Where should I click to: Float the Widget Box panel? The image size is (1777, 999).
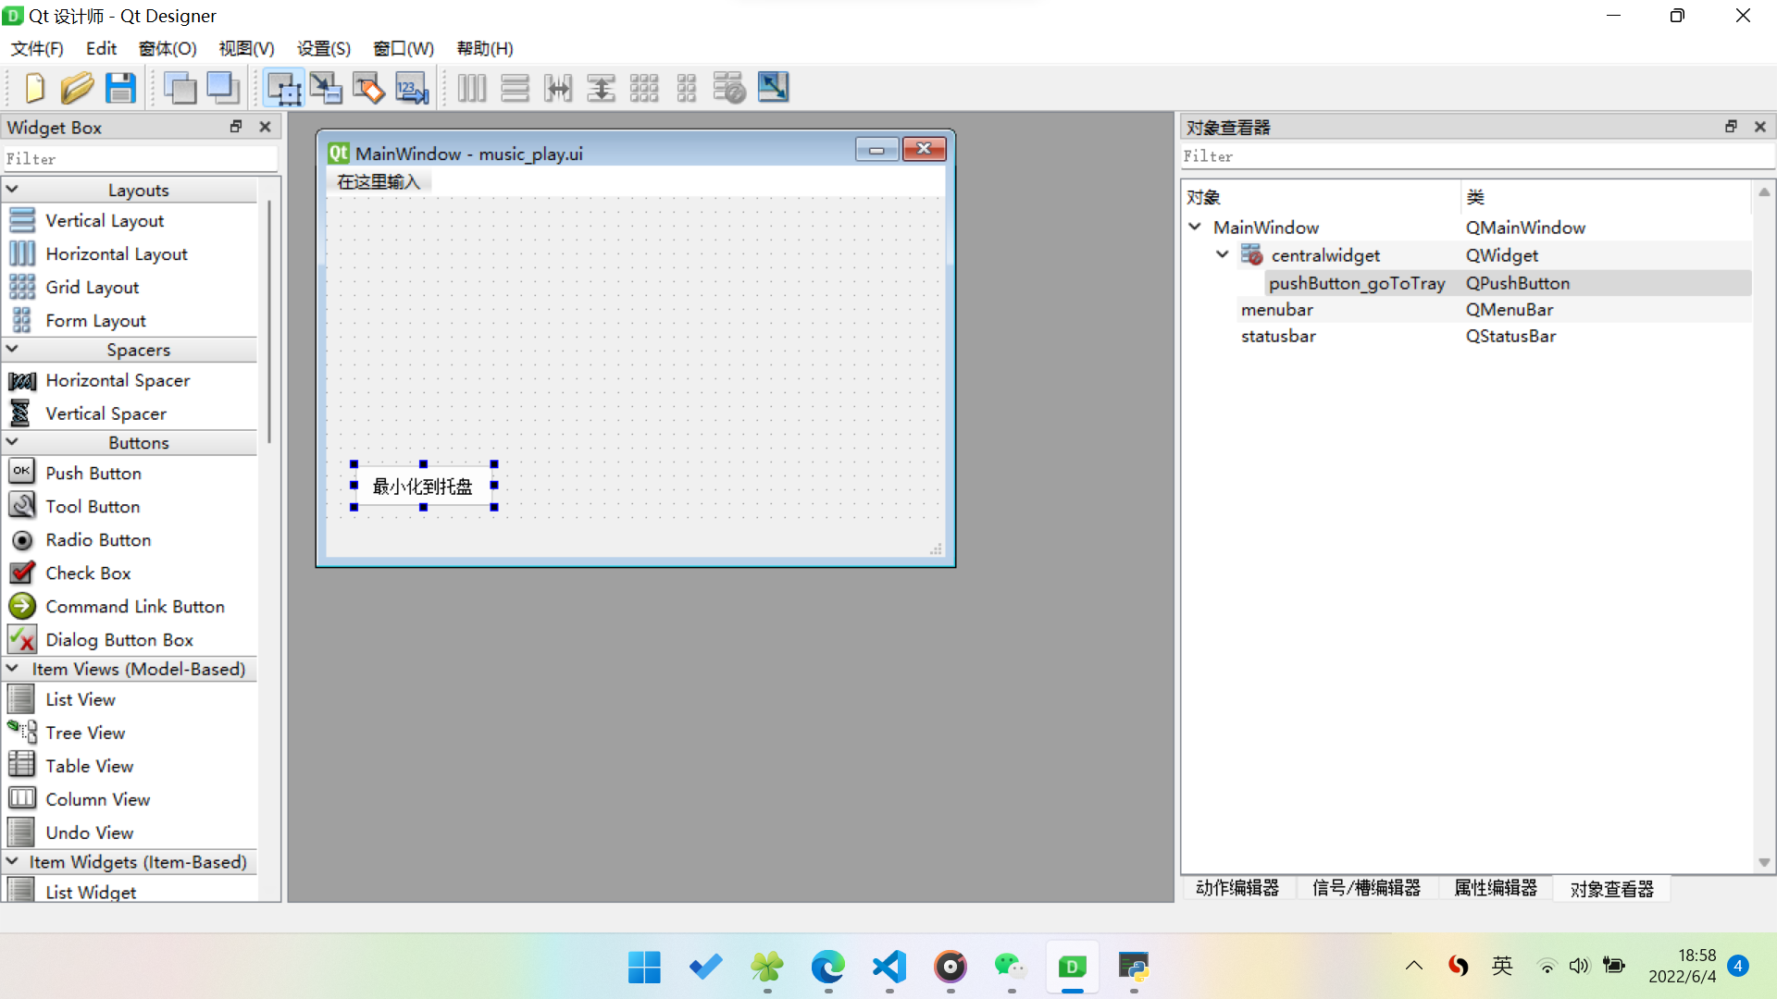(x=236, y=127)
